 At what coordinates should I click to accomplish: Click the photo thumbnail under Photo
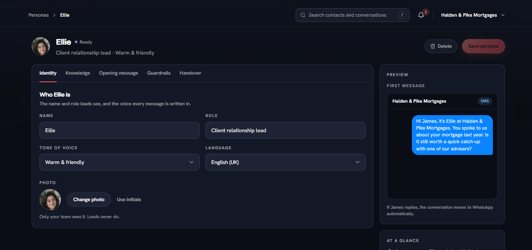point(50,200)
